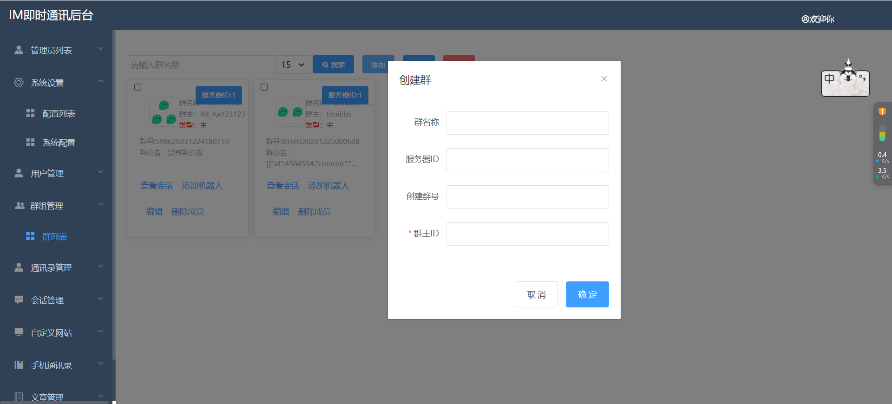Tick checkbox on first group card
Image resolution: width=892 pixels, height=404 pixels.
click(x=138, y=87)
